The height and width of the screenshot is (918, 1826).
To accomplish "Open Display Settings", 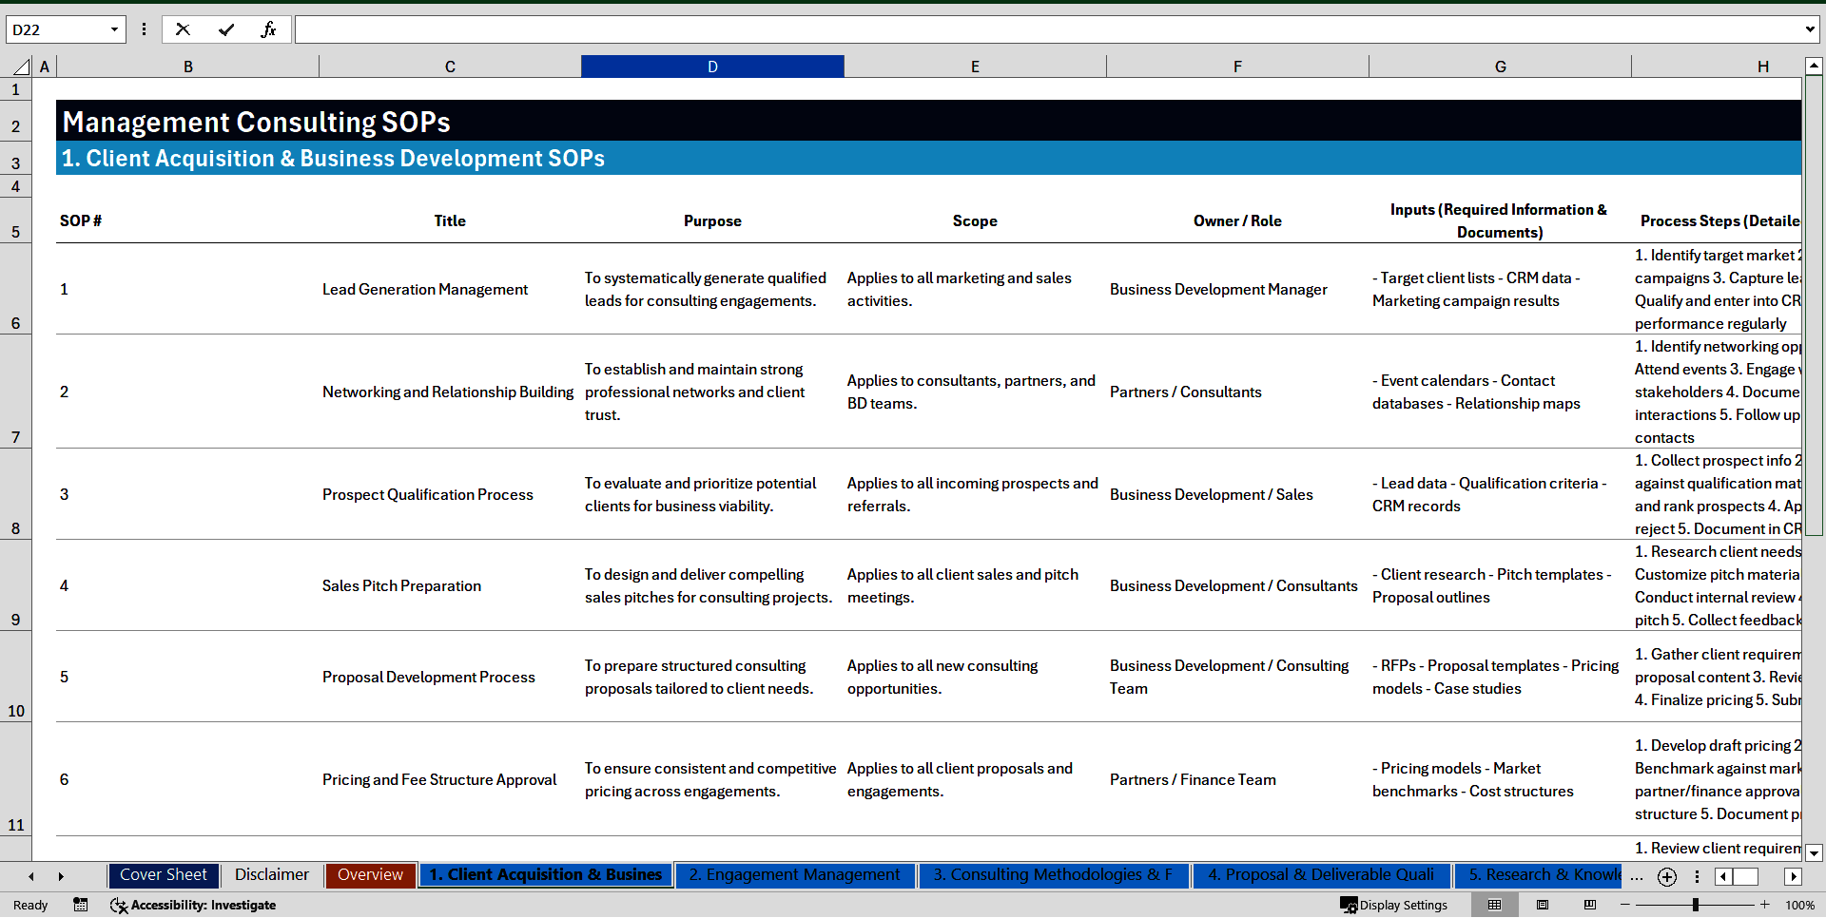I will pos(1394,905).
